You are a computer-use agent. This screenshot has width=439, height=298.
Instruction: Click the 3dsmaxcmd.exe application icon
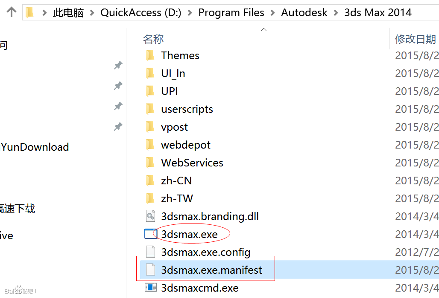point(150,288)
